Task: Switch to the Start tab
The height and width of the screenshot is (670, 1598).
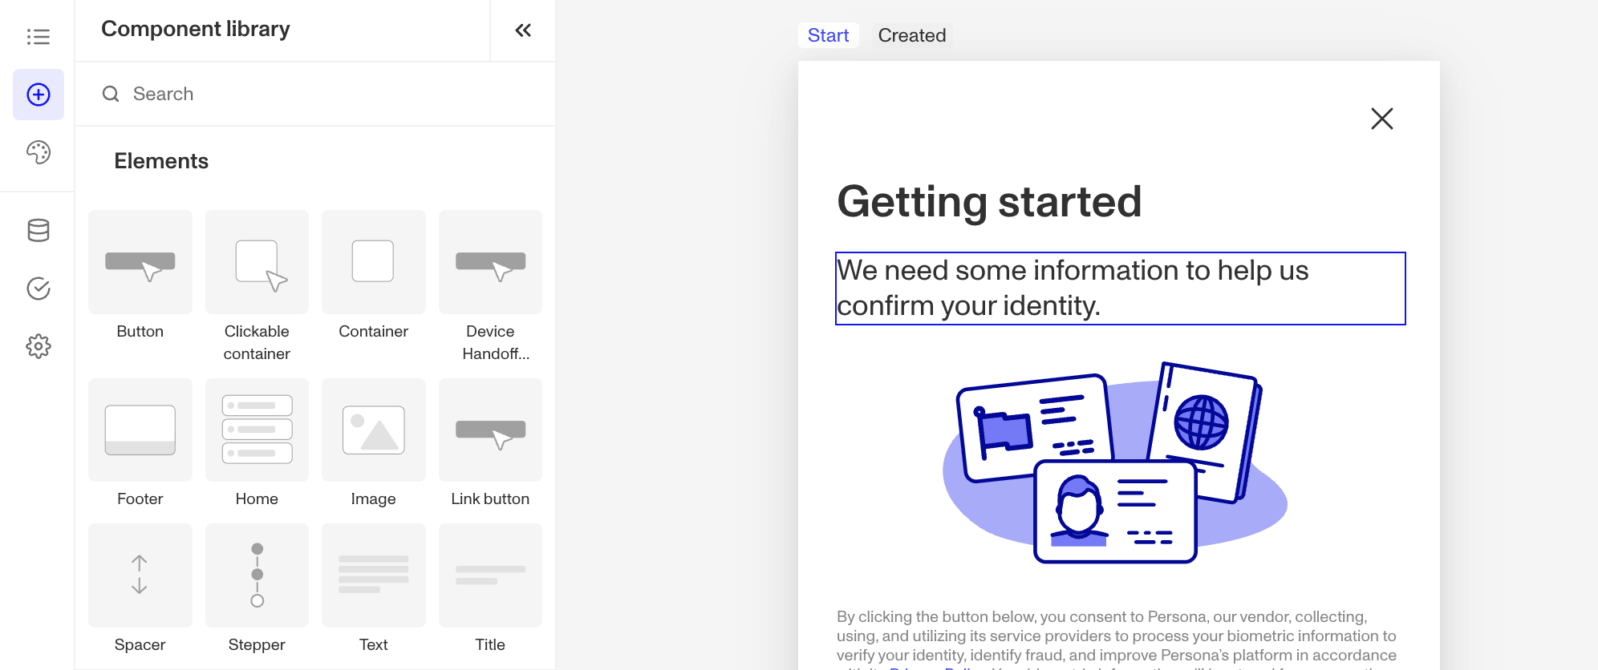Action: (x=828, y=35)
